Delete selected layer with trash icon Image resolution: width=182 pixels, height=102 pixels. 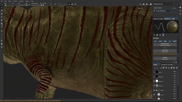point(177,68)
